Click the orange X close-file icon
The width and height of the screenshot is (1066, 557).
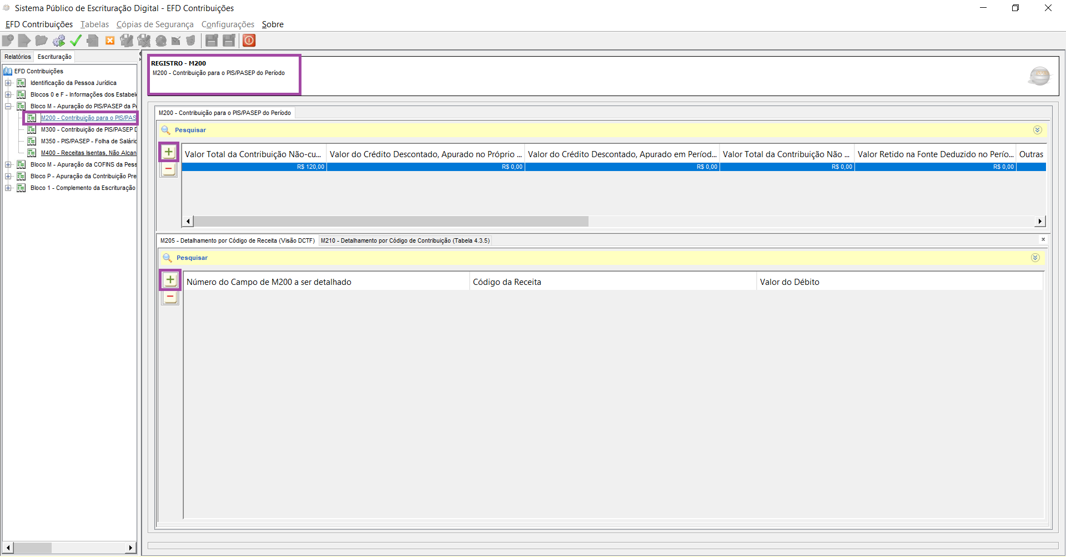coord(110,41)
